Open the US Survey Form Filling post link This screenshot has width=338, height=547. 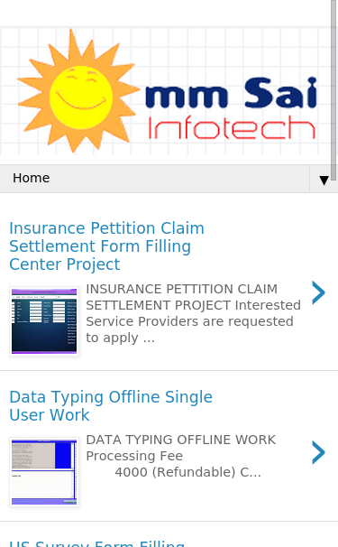pyautogui.click(x=96, y=543)
